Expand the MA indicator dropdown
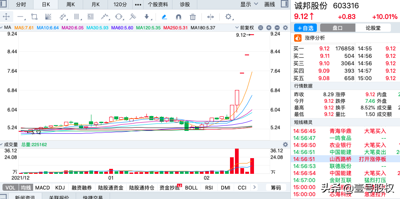400x199 pixels. coord(6,28)
